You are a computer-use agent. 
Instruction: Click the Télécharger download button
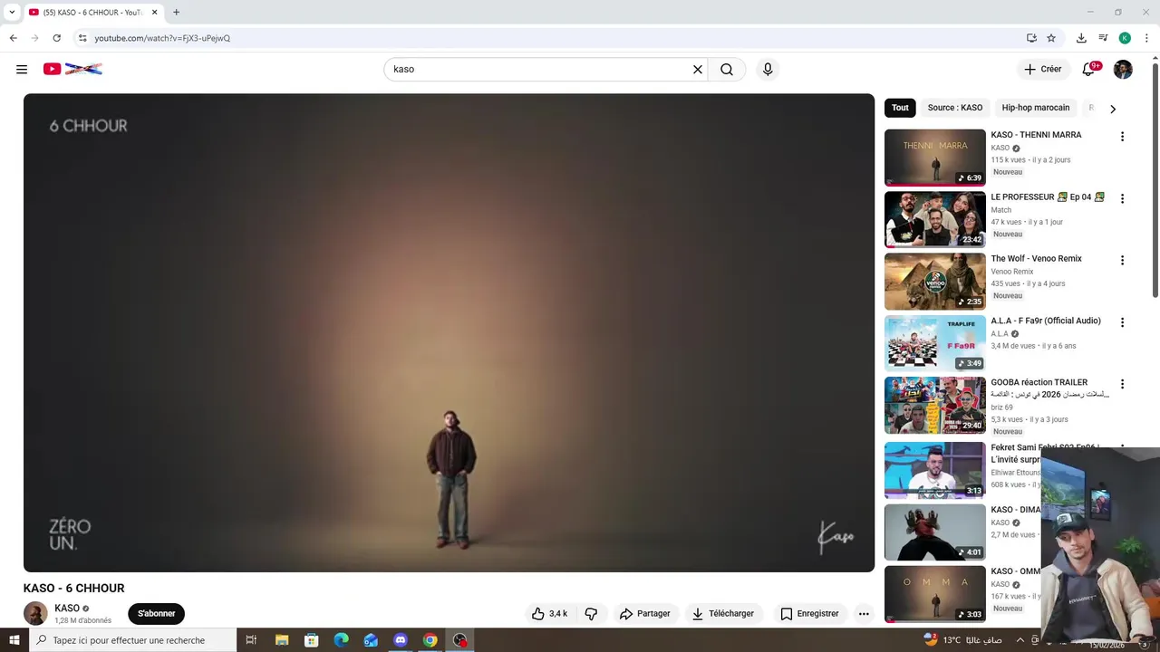coord(723,613)
